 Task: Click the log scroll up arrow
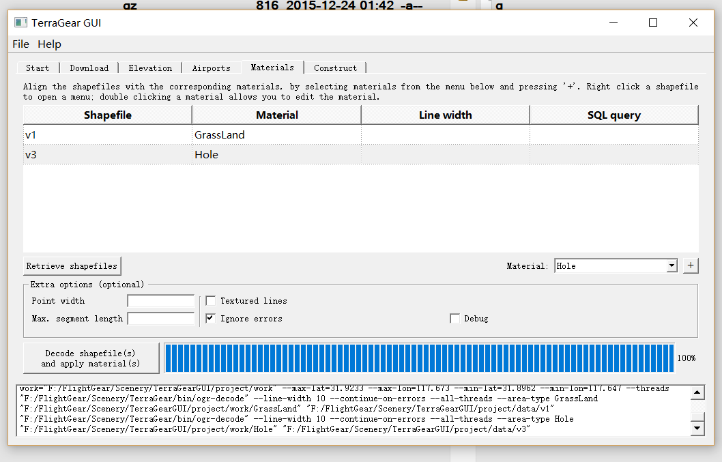pyautogui.click(x=697, y=392)
